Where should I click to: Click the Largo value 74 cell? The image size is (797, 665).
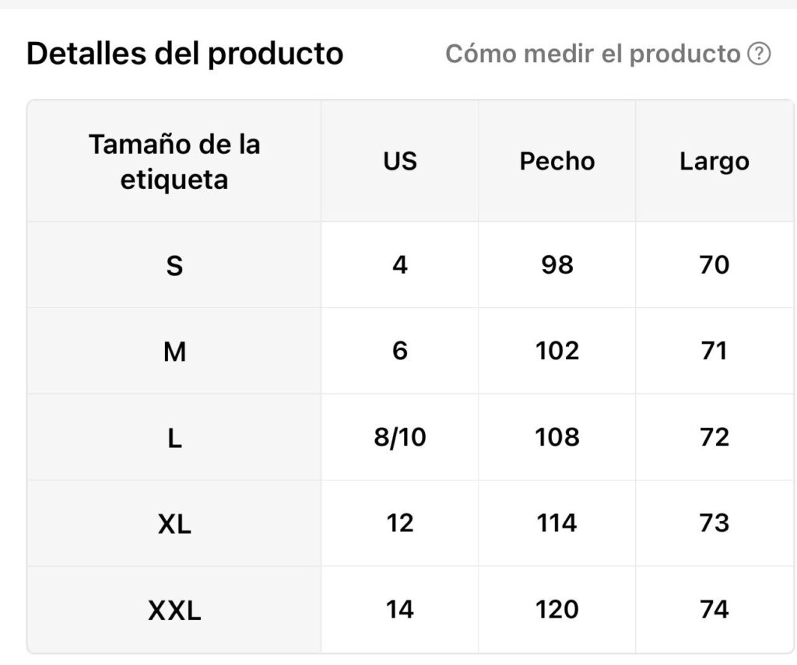point(714,610)
